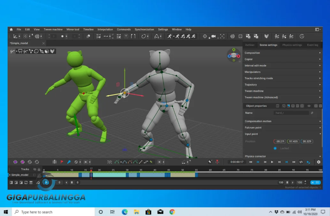Click the camera icon in top toolbar

213,36
